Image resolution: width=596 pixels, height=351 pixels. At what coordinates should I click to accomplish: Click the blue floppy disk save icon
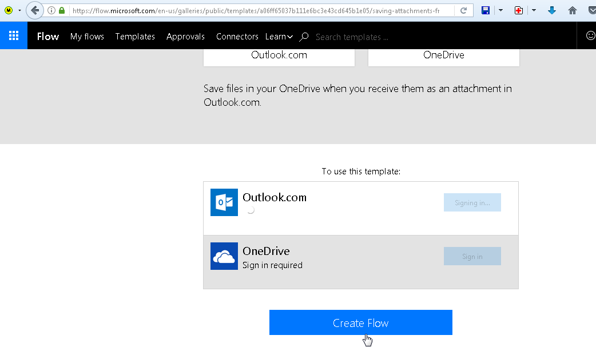486,10
